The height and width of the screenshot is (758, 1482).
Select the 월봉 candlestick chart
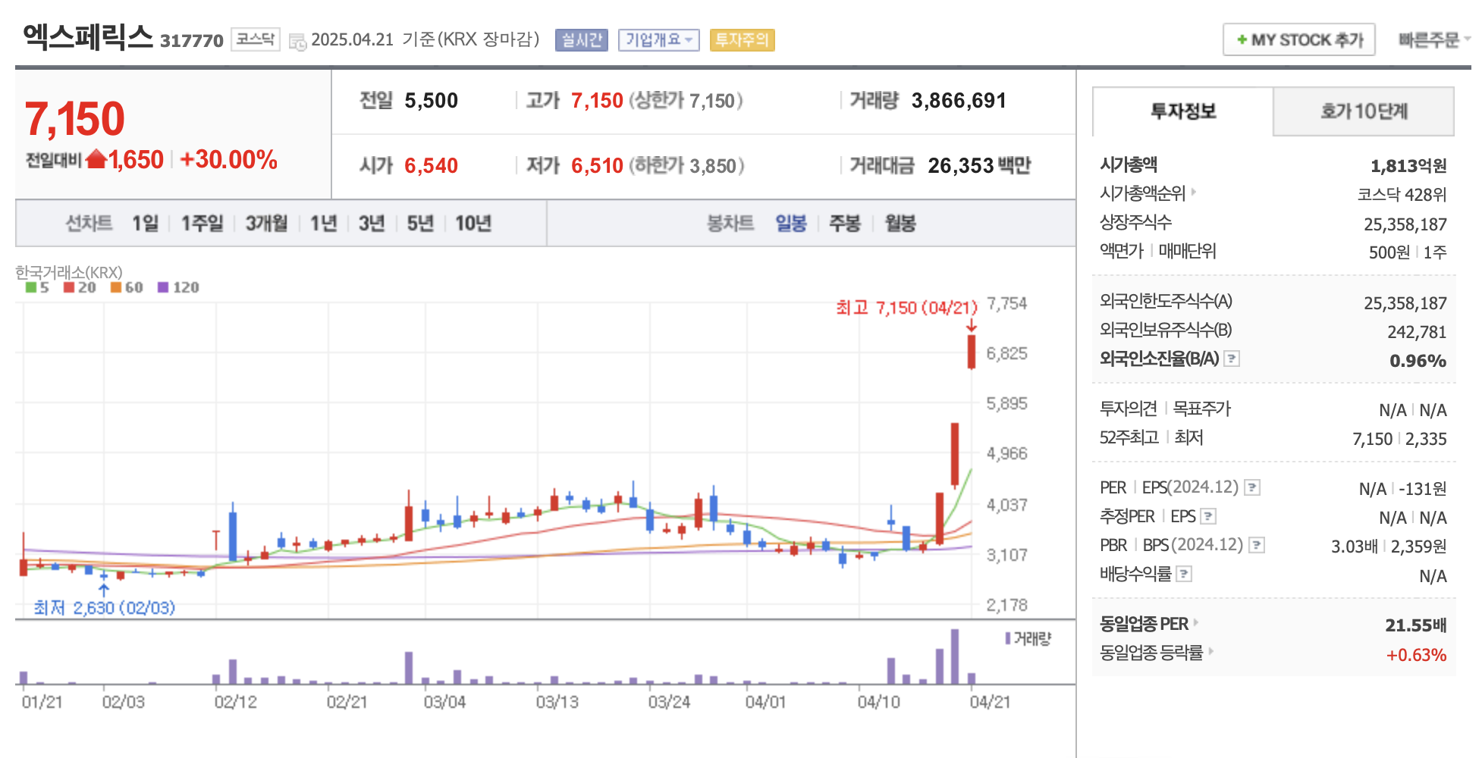click(x=900, y=224)
